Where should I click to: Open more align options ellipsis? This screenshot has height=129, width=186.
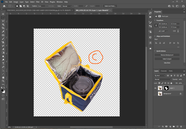coord(178,47)
